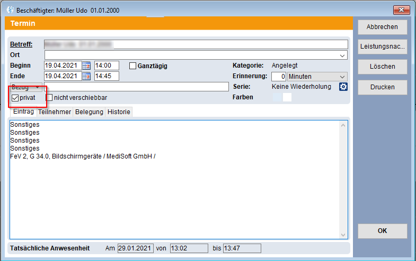The height and width of the screenshot is (261, 416).
Task: Confirm with the OK button
Action: (x=382, y=231)
